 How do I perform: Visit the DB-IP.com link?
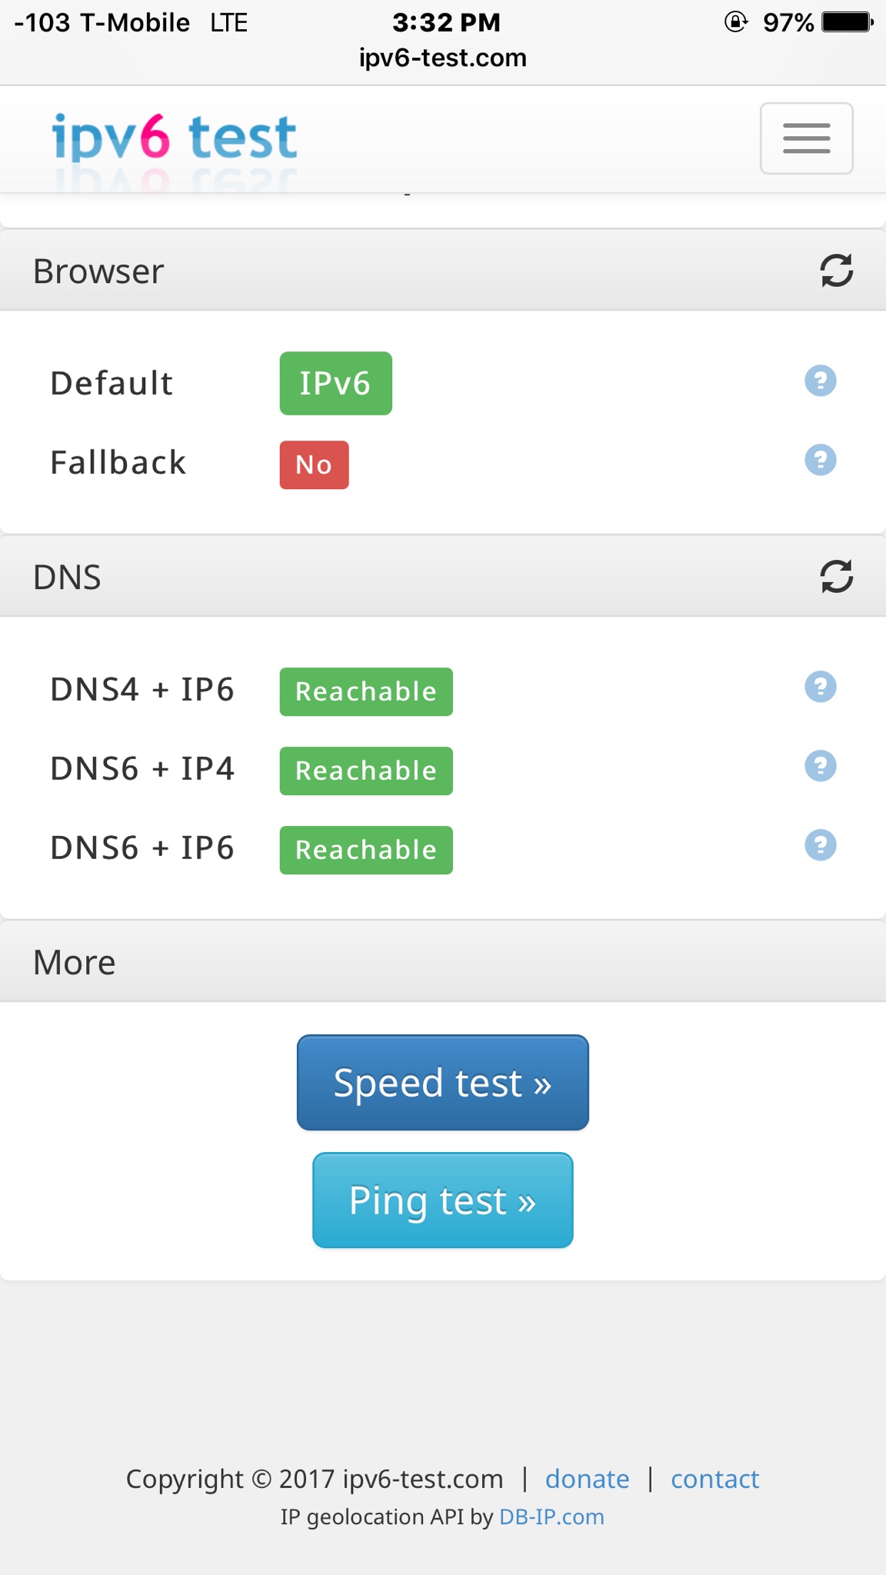click(551, 1517)
